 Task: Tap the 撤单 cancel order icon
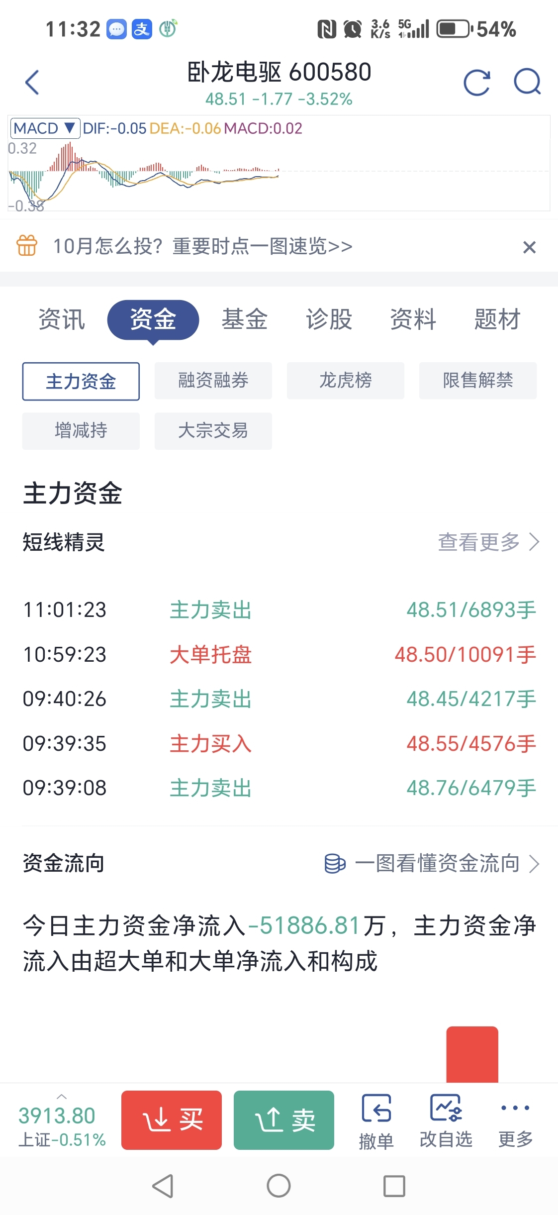coord(376,1109)
